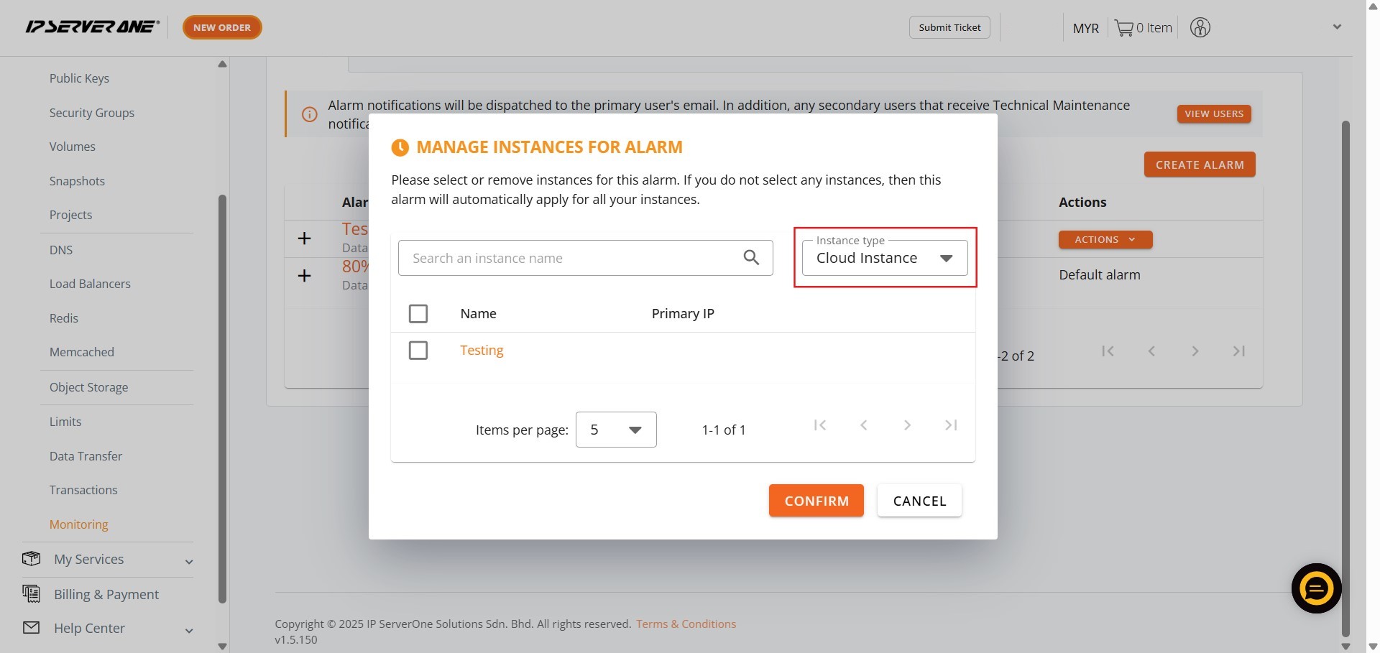The height and width of the screenshot is (653, 1380).
Task: Open the user account profile icon
Action: (1200, 28)
